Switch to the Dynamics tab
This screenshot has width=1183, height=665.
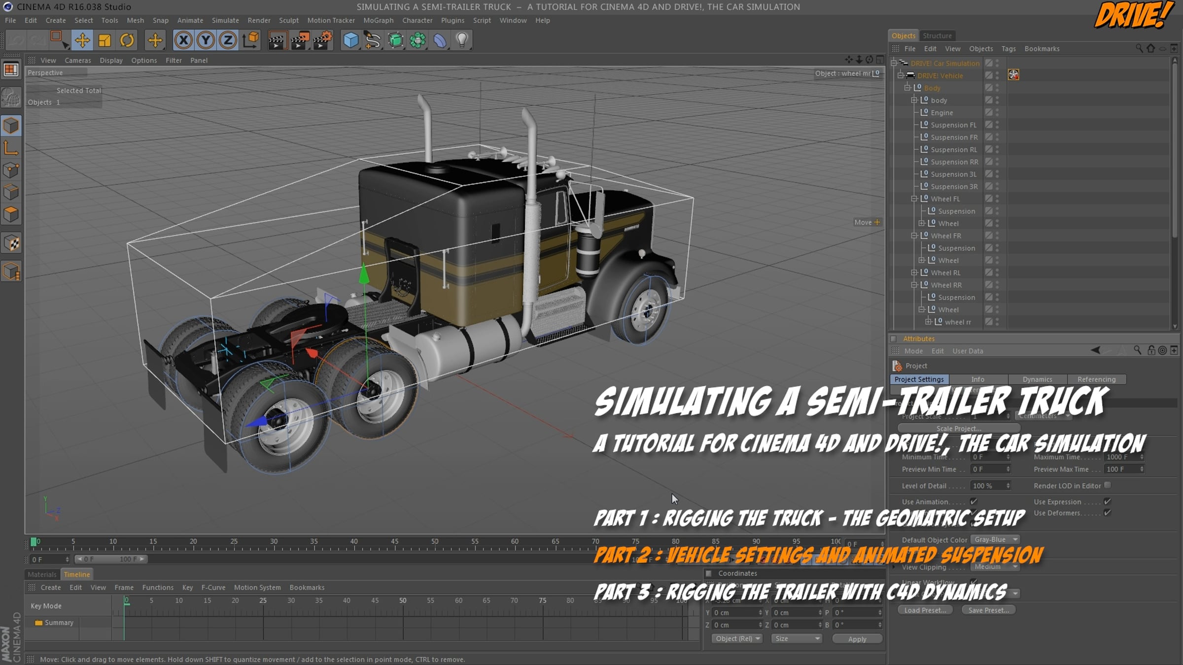coord(1037,379)
